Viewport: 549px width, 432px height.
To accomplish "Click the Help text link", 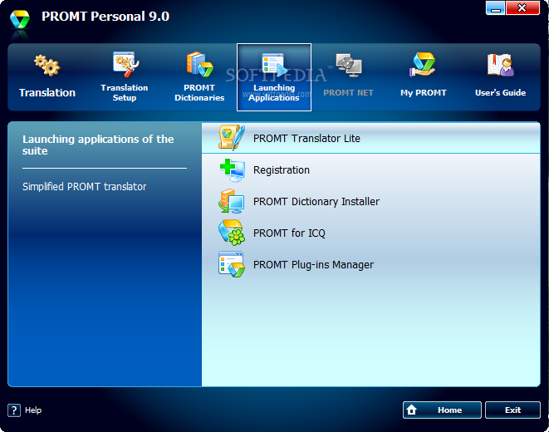I will 33,410.
